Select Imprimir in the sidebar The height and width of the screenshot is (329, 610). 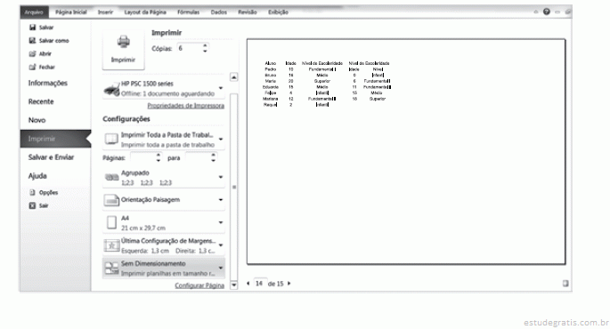55,139
